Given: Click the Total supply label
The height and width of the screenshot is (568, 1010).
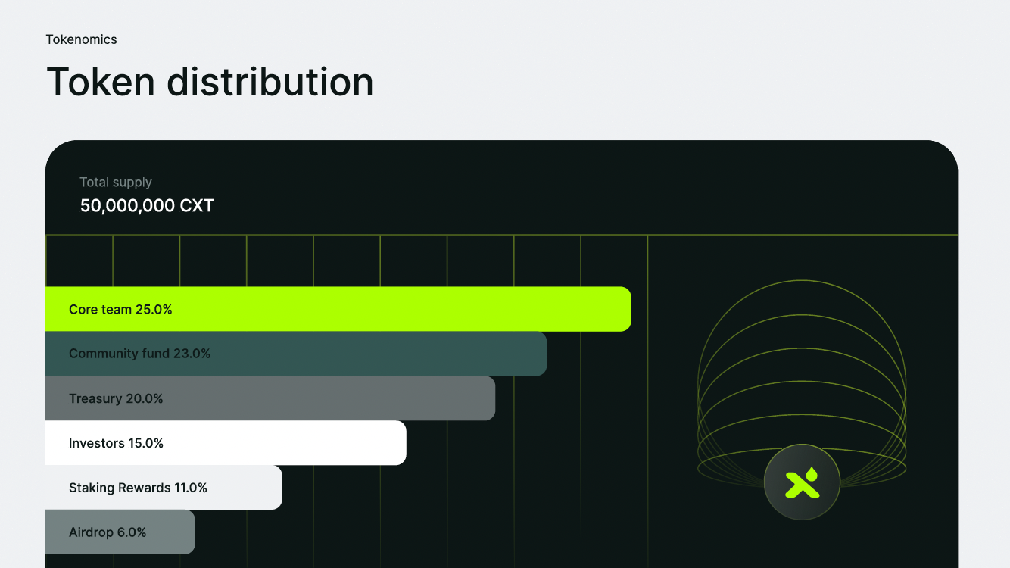Looking at the screenshot, I should point(116,183).
